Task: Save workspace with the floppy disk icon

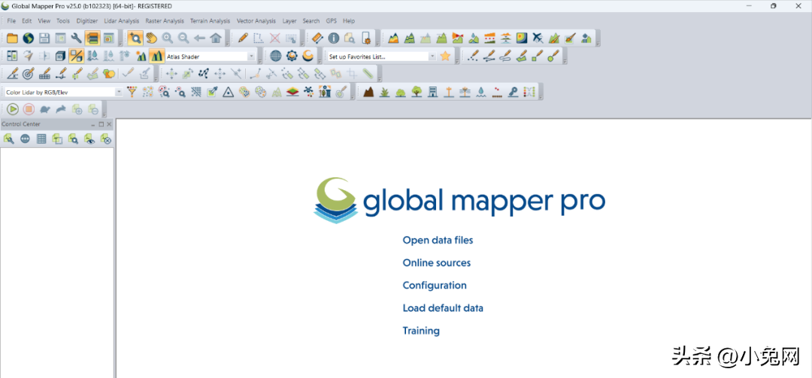Action: point(44,38)
